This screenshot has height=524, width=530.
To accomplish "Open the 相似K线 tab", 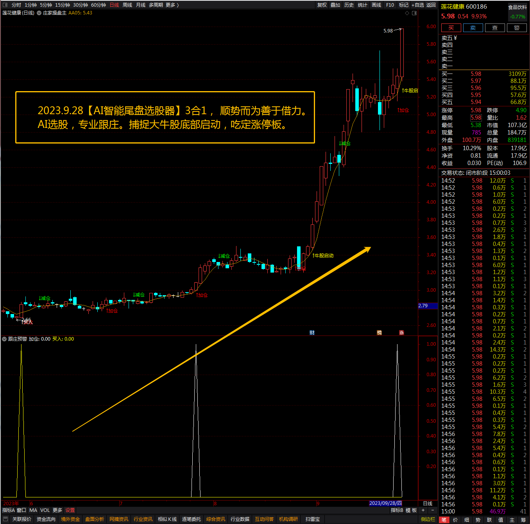I will pos(167,519).
